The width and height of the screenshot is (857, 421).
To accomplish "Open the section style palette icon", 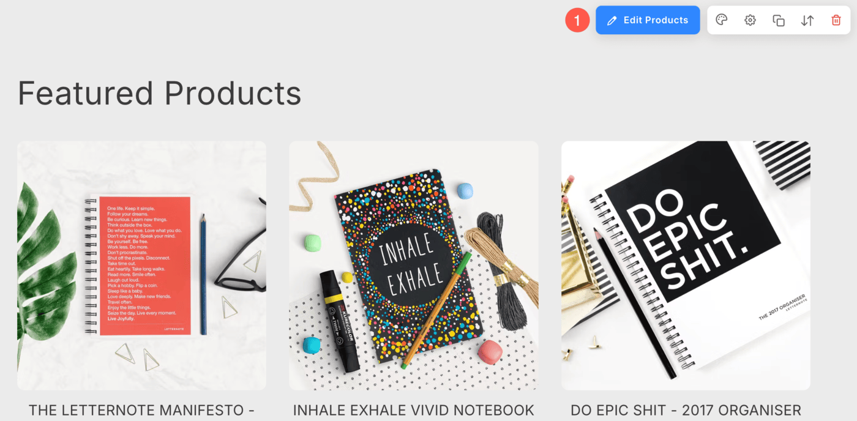I will pos(721,20).
